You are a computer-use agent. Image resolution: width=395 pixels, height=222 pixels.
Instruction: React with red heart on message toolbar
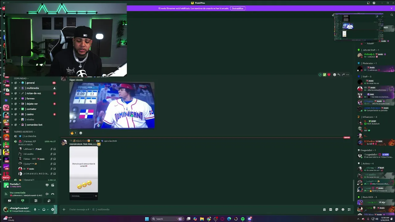coord(329,75)
